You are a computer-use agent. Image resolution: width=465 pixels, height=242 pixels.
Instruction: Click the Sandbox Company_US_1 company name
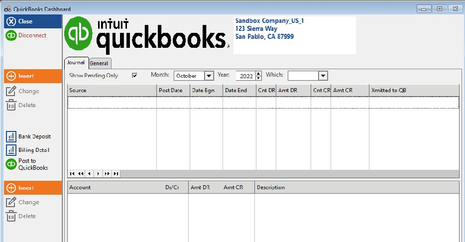pos(269,21)
